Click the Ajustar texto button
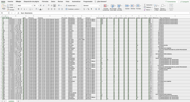The image size is (190, 102). point(71,5)
